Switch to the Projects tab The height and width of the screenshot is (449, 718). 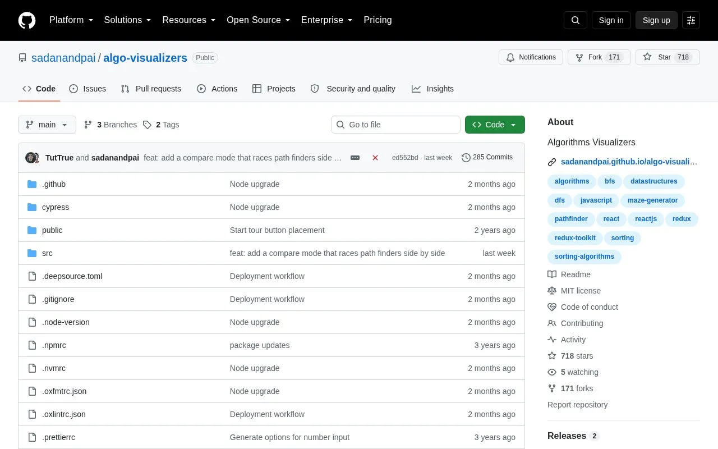pos(274,89)
